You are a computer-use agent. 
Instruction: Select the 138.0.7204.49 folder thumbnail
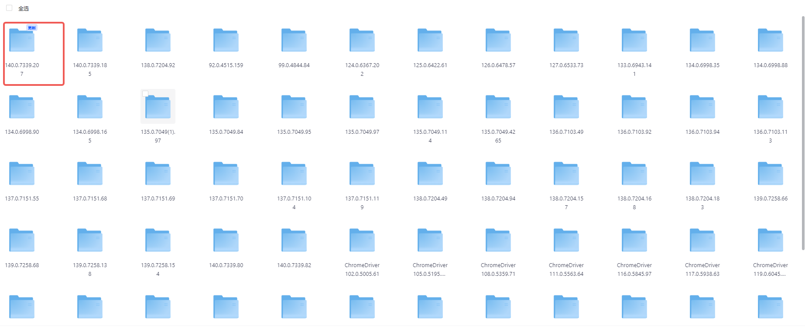click(x=430, y=174)
